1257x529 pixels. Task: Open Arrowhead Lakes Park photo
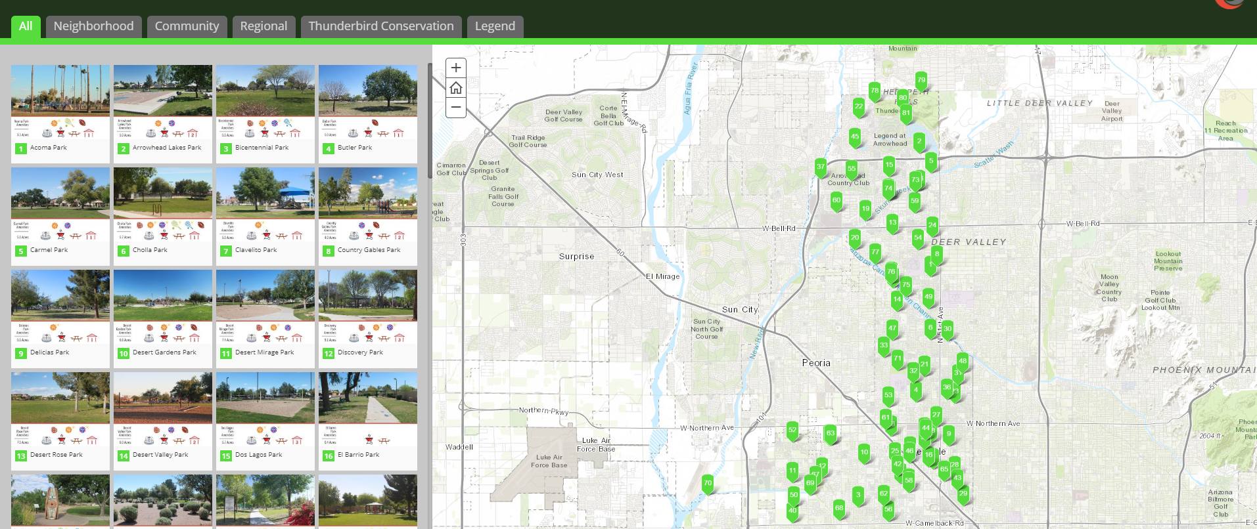pos(163,91)
